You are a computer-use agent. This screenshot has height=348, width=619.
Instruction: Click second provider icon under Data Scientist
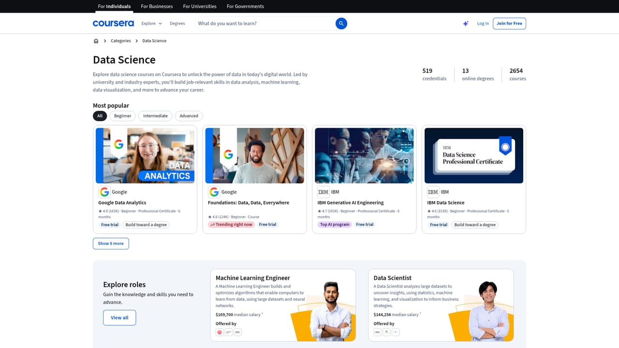click(386, 332)
